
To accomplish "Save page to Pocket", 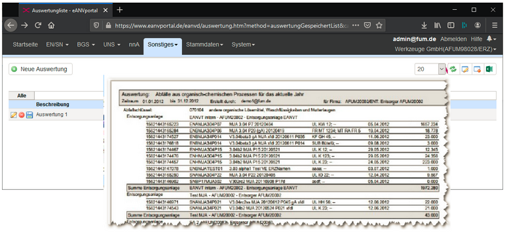I will pos(368,26).
